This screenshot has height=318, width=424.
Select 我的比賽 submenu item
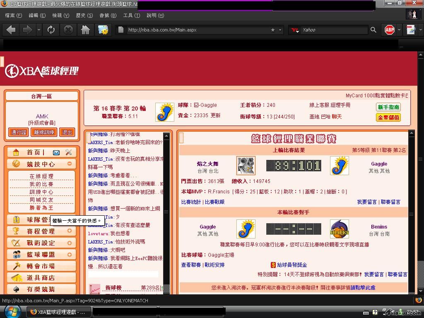tap(41, 184)
